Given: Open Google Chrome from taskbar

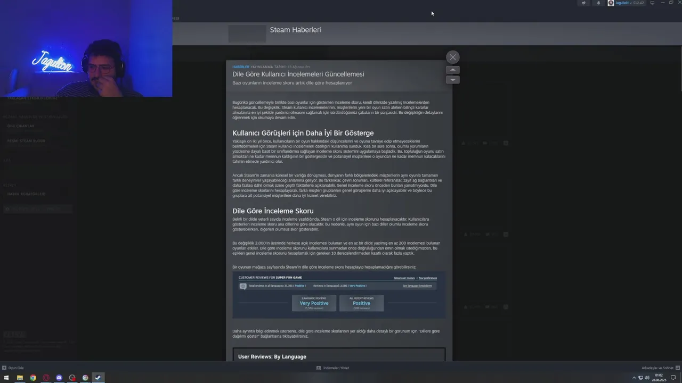Looking at the screenshot, I should 33,378.
